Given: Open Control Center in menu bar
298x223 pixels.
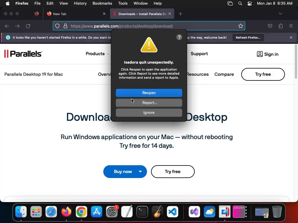Looking at the screenshot, I should click(x=249, y=3).
